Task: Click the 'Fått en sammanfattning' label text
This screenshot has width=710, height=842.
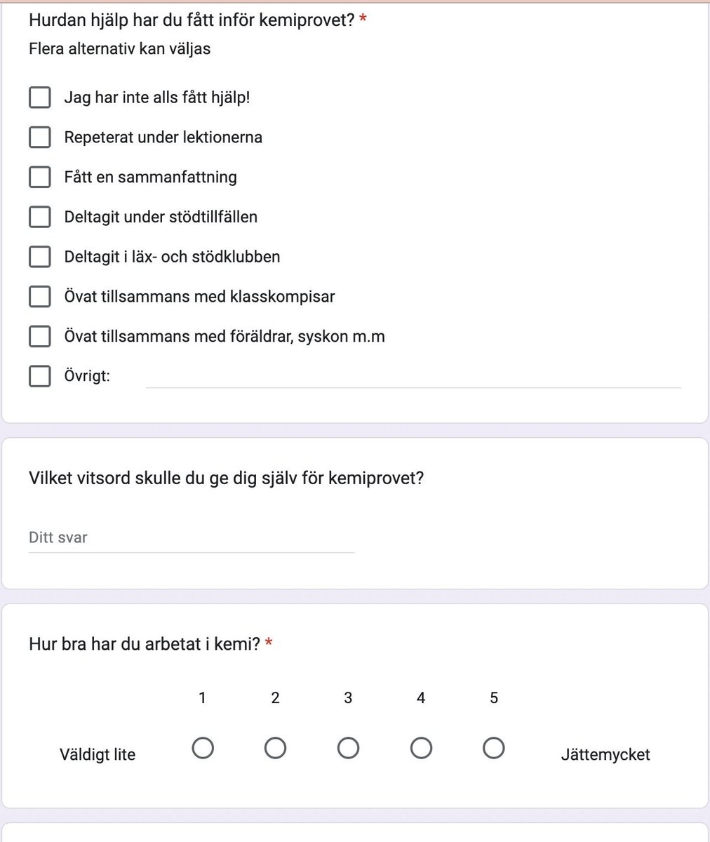Action: (151, 178)
